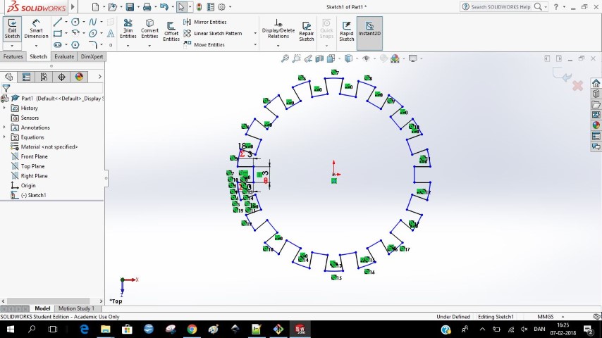Click the Print icon
The image size is (602, 338).
tap(147, 6)
